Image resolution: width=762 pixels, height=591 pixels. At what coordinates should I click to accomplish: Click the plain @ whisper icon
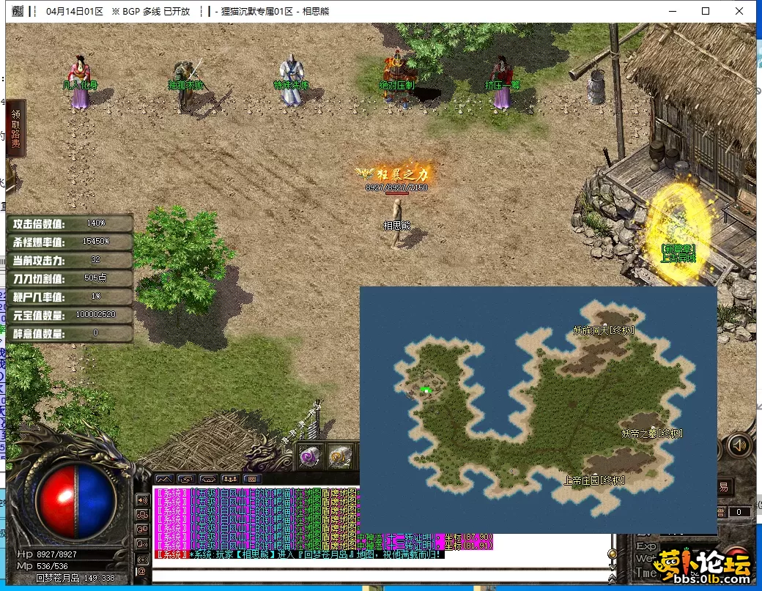coord(141,571)
